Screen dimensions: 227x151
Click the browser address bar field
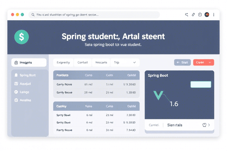pyautogui.click(x=95, y=14)
